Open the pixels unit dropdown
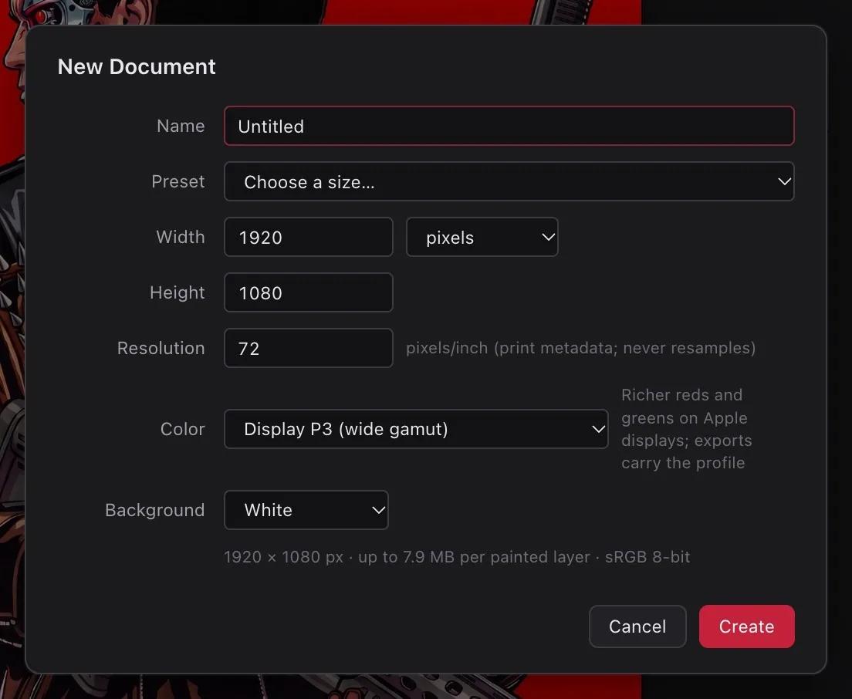The width and height of the screenshot is (852, 699). point(482,237)
